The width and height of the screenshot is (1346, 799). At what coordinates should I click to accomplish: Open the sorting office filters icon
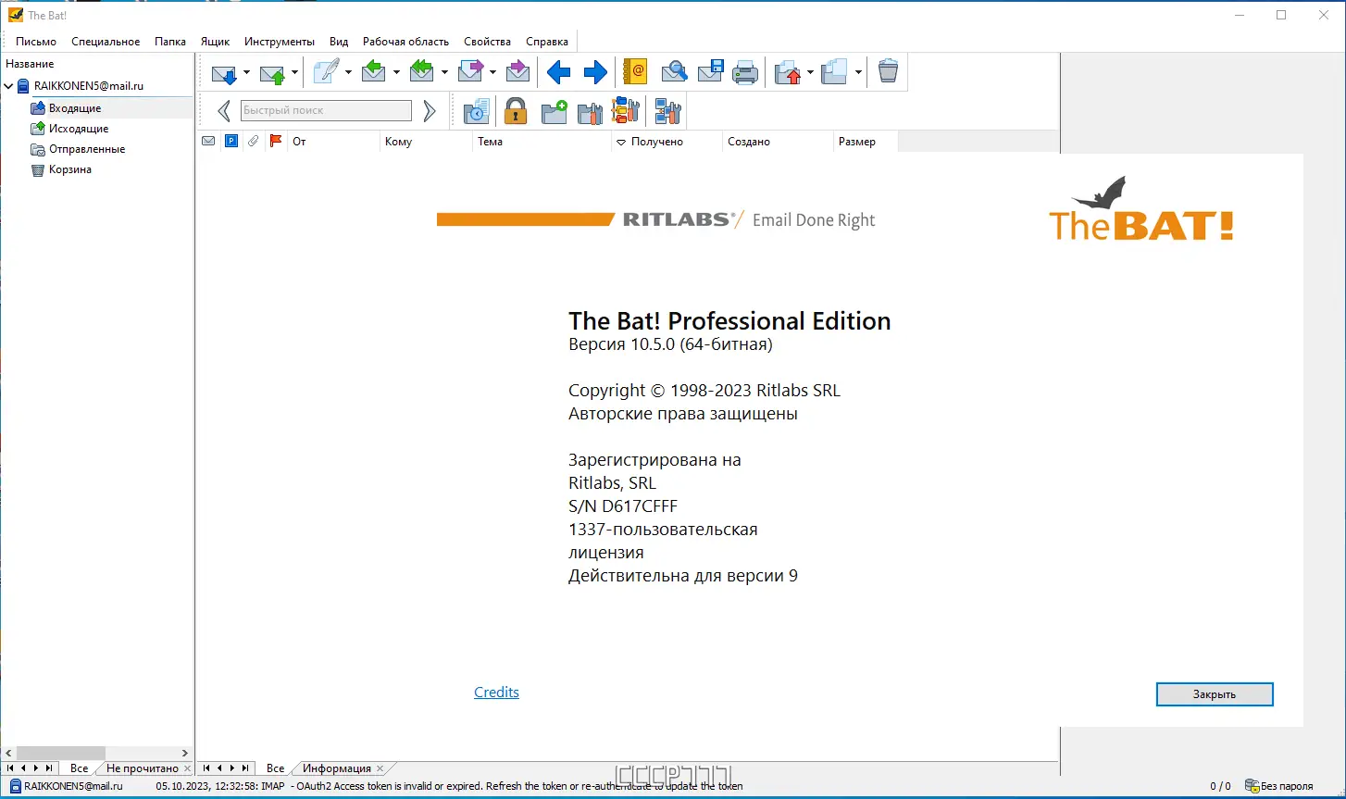(x=626, y=111)
